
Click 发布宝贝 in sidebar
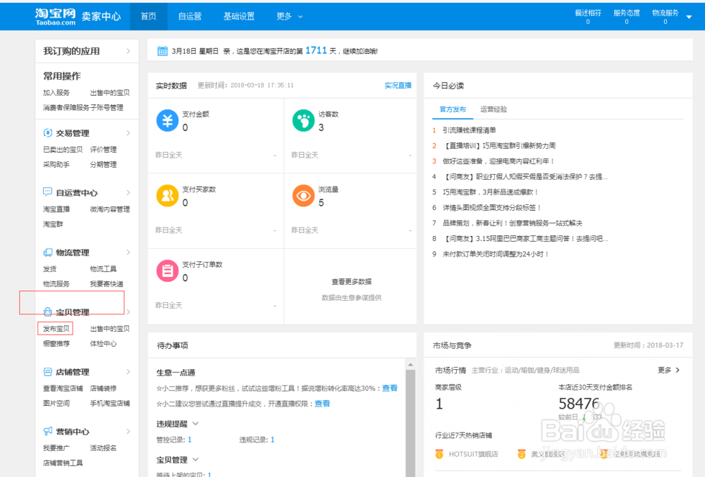[56, 329]
